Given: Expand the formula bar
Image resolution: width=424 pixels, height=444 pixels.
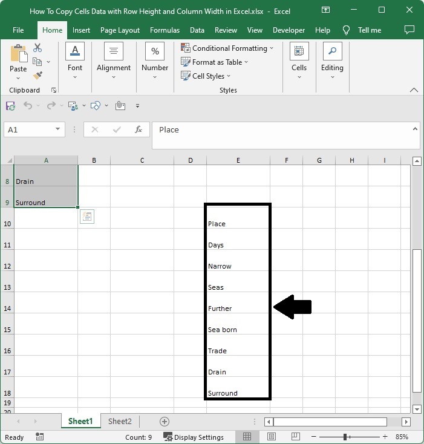Looking at the screenshot, I should [415, 129].
